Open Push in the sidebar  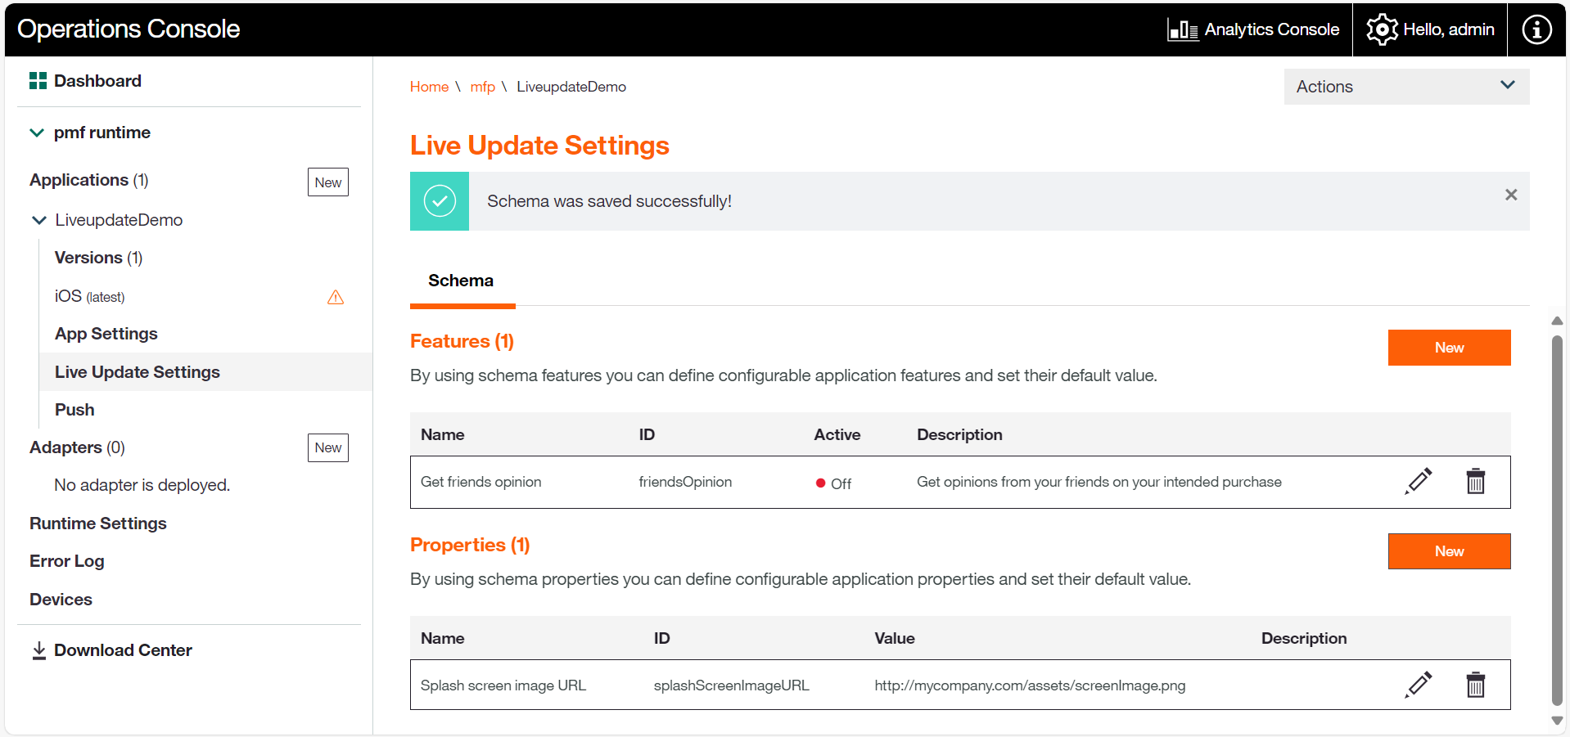pyautogui.click(x=74, y=410)
